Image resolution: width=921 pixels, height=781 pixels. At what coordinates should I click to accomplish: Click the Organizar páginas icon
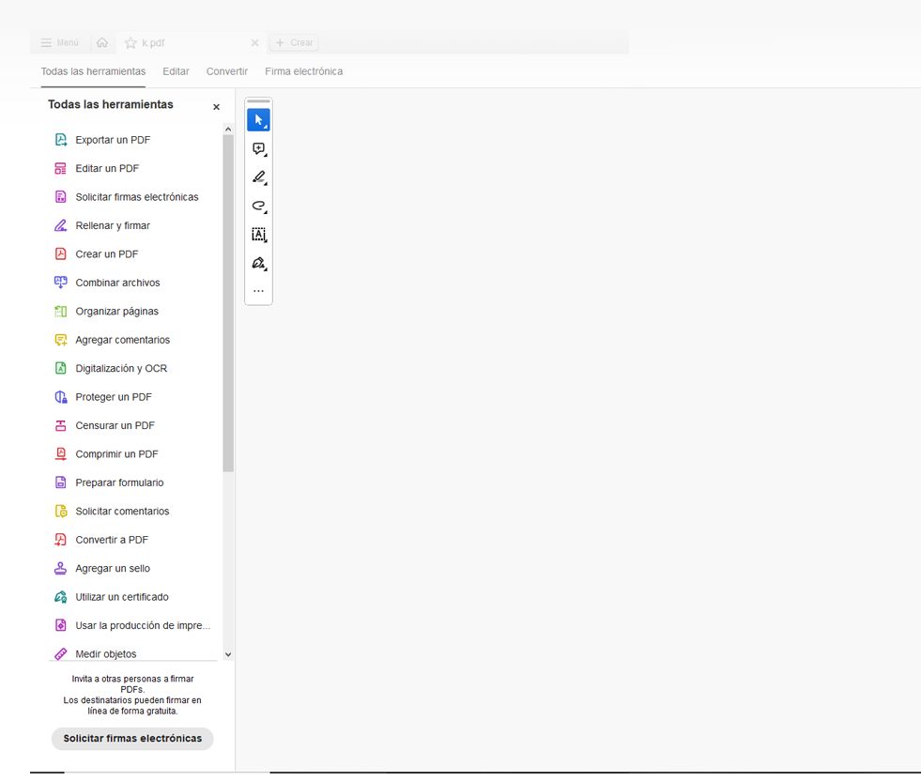[x=60, y=312]
